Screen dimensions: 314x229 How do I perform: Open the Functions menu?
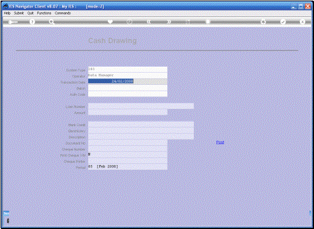coord(44,13)
